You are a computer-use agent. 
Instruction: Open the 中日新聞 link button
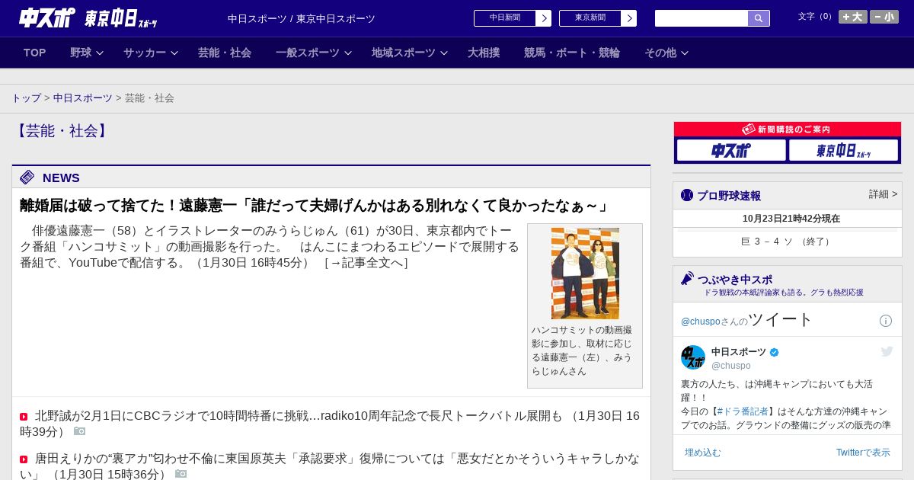point(505,18)
